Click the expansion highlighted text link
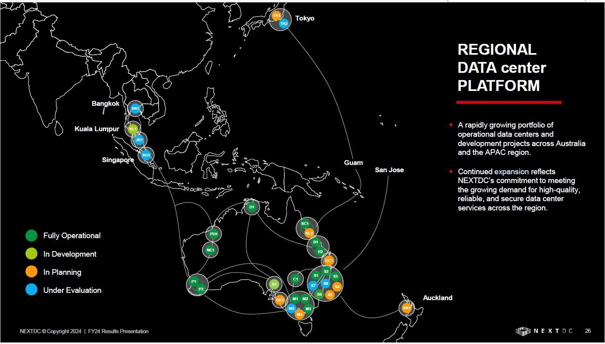The width and height of the screenshot is (605, 344). pyautogui.click(x=512, y=171)
